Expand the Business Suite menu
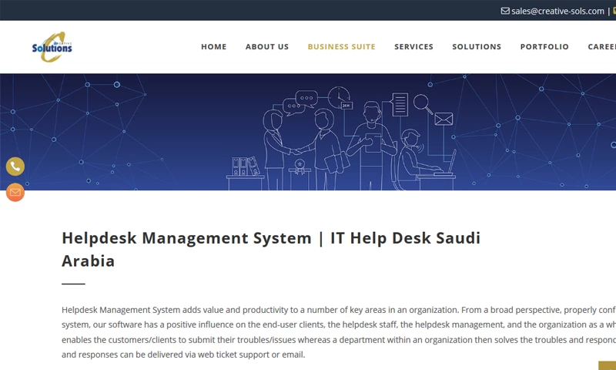This screenshot has height=370, width=616. point(341,47)
